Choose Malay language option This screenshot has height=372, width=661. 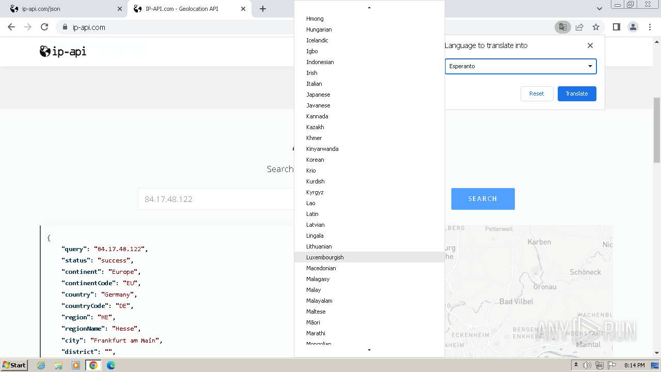click(369, 290)
